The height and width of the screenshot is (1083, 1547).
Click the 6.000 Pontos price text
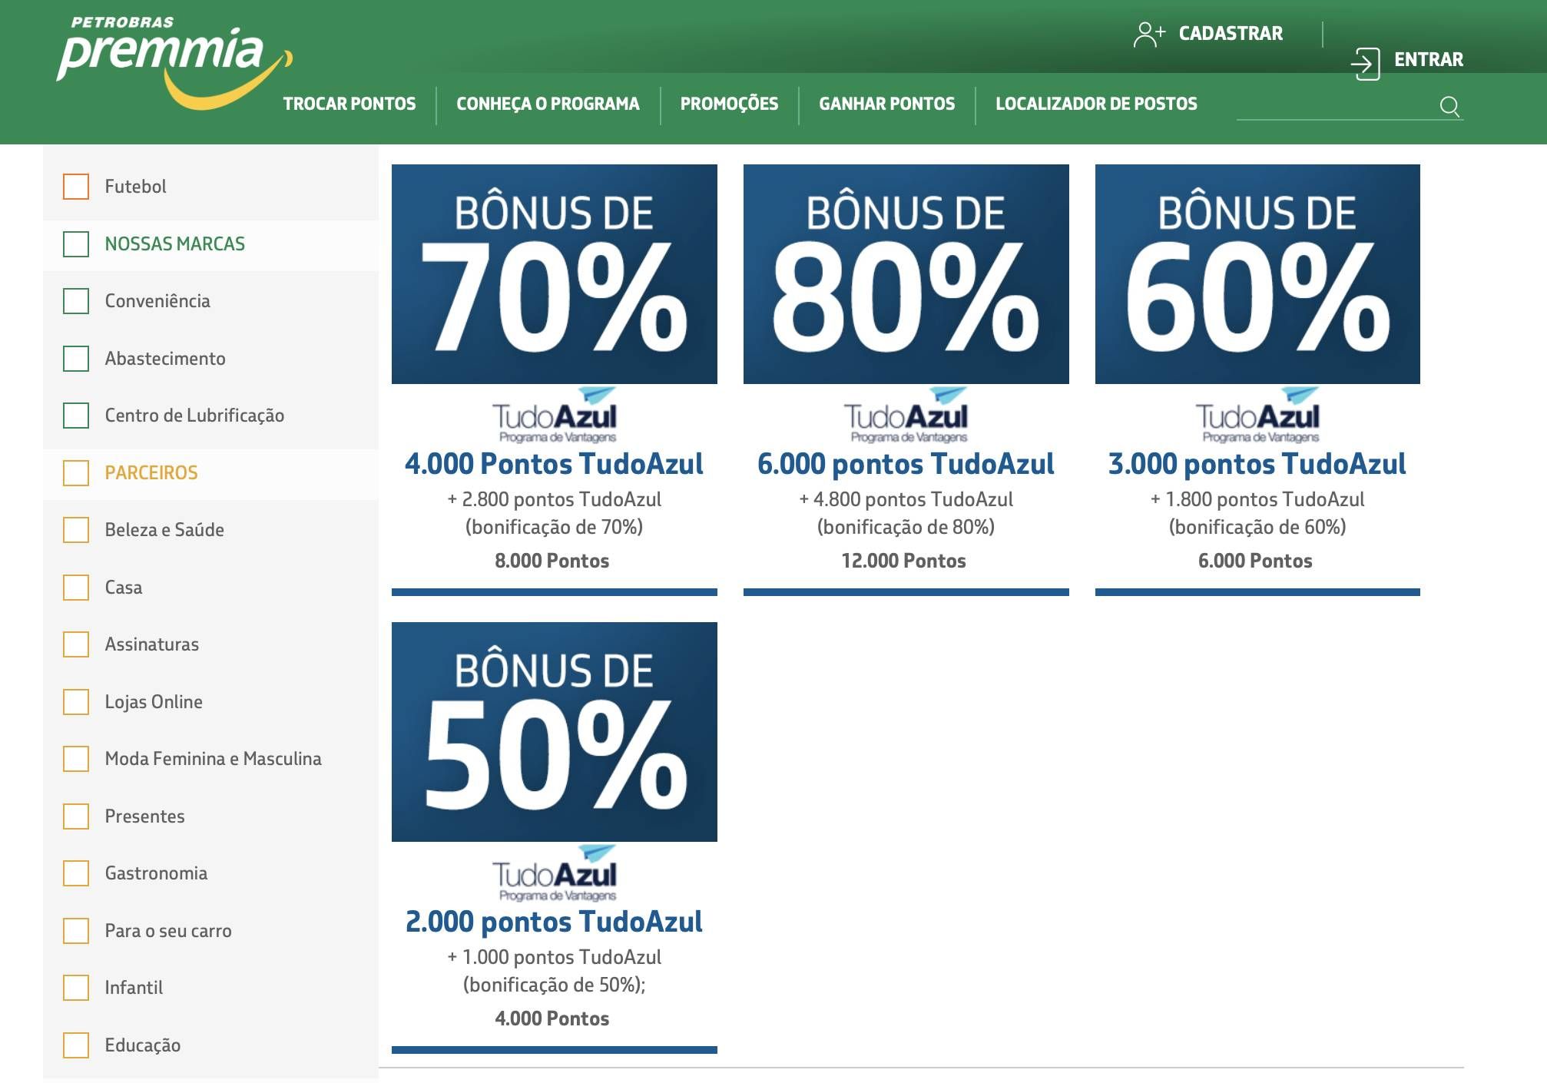pyautogui.click(x=1256, y=561)
